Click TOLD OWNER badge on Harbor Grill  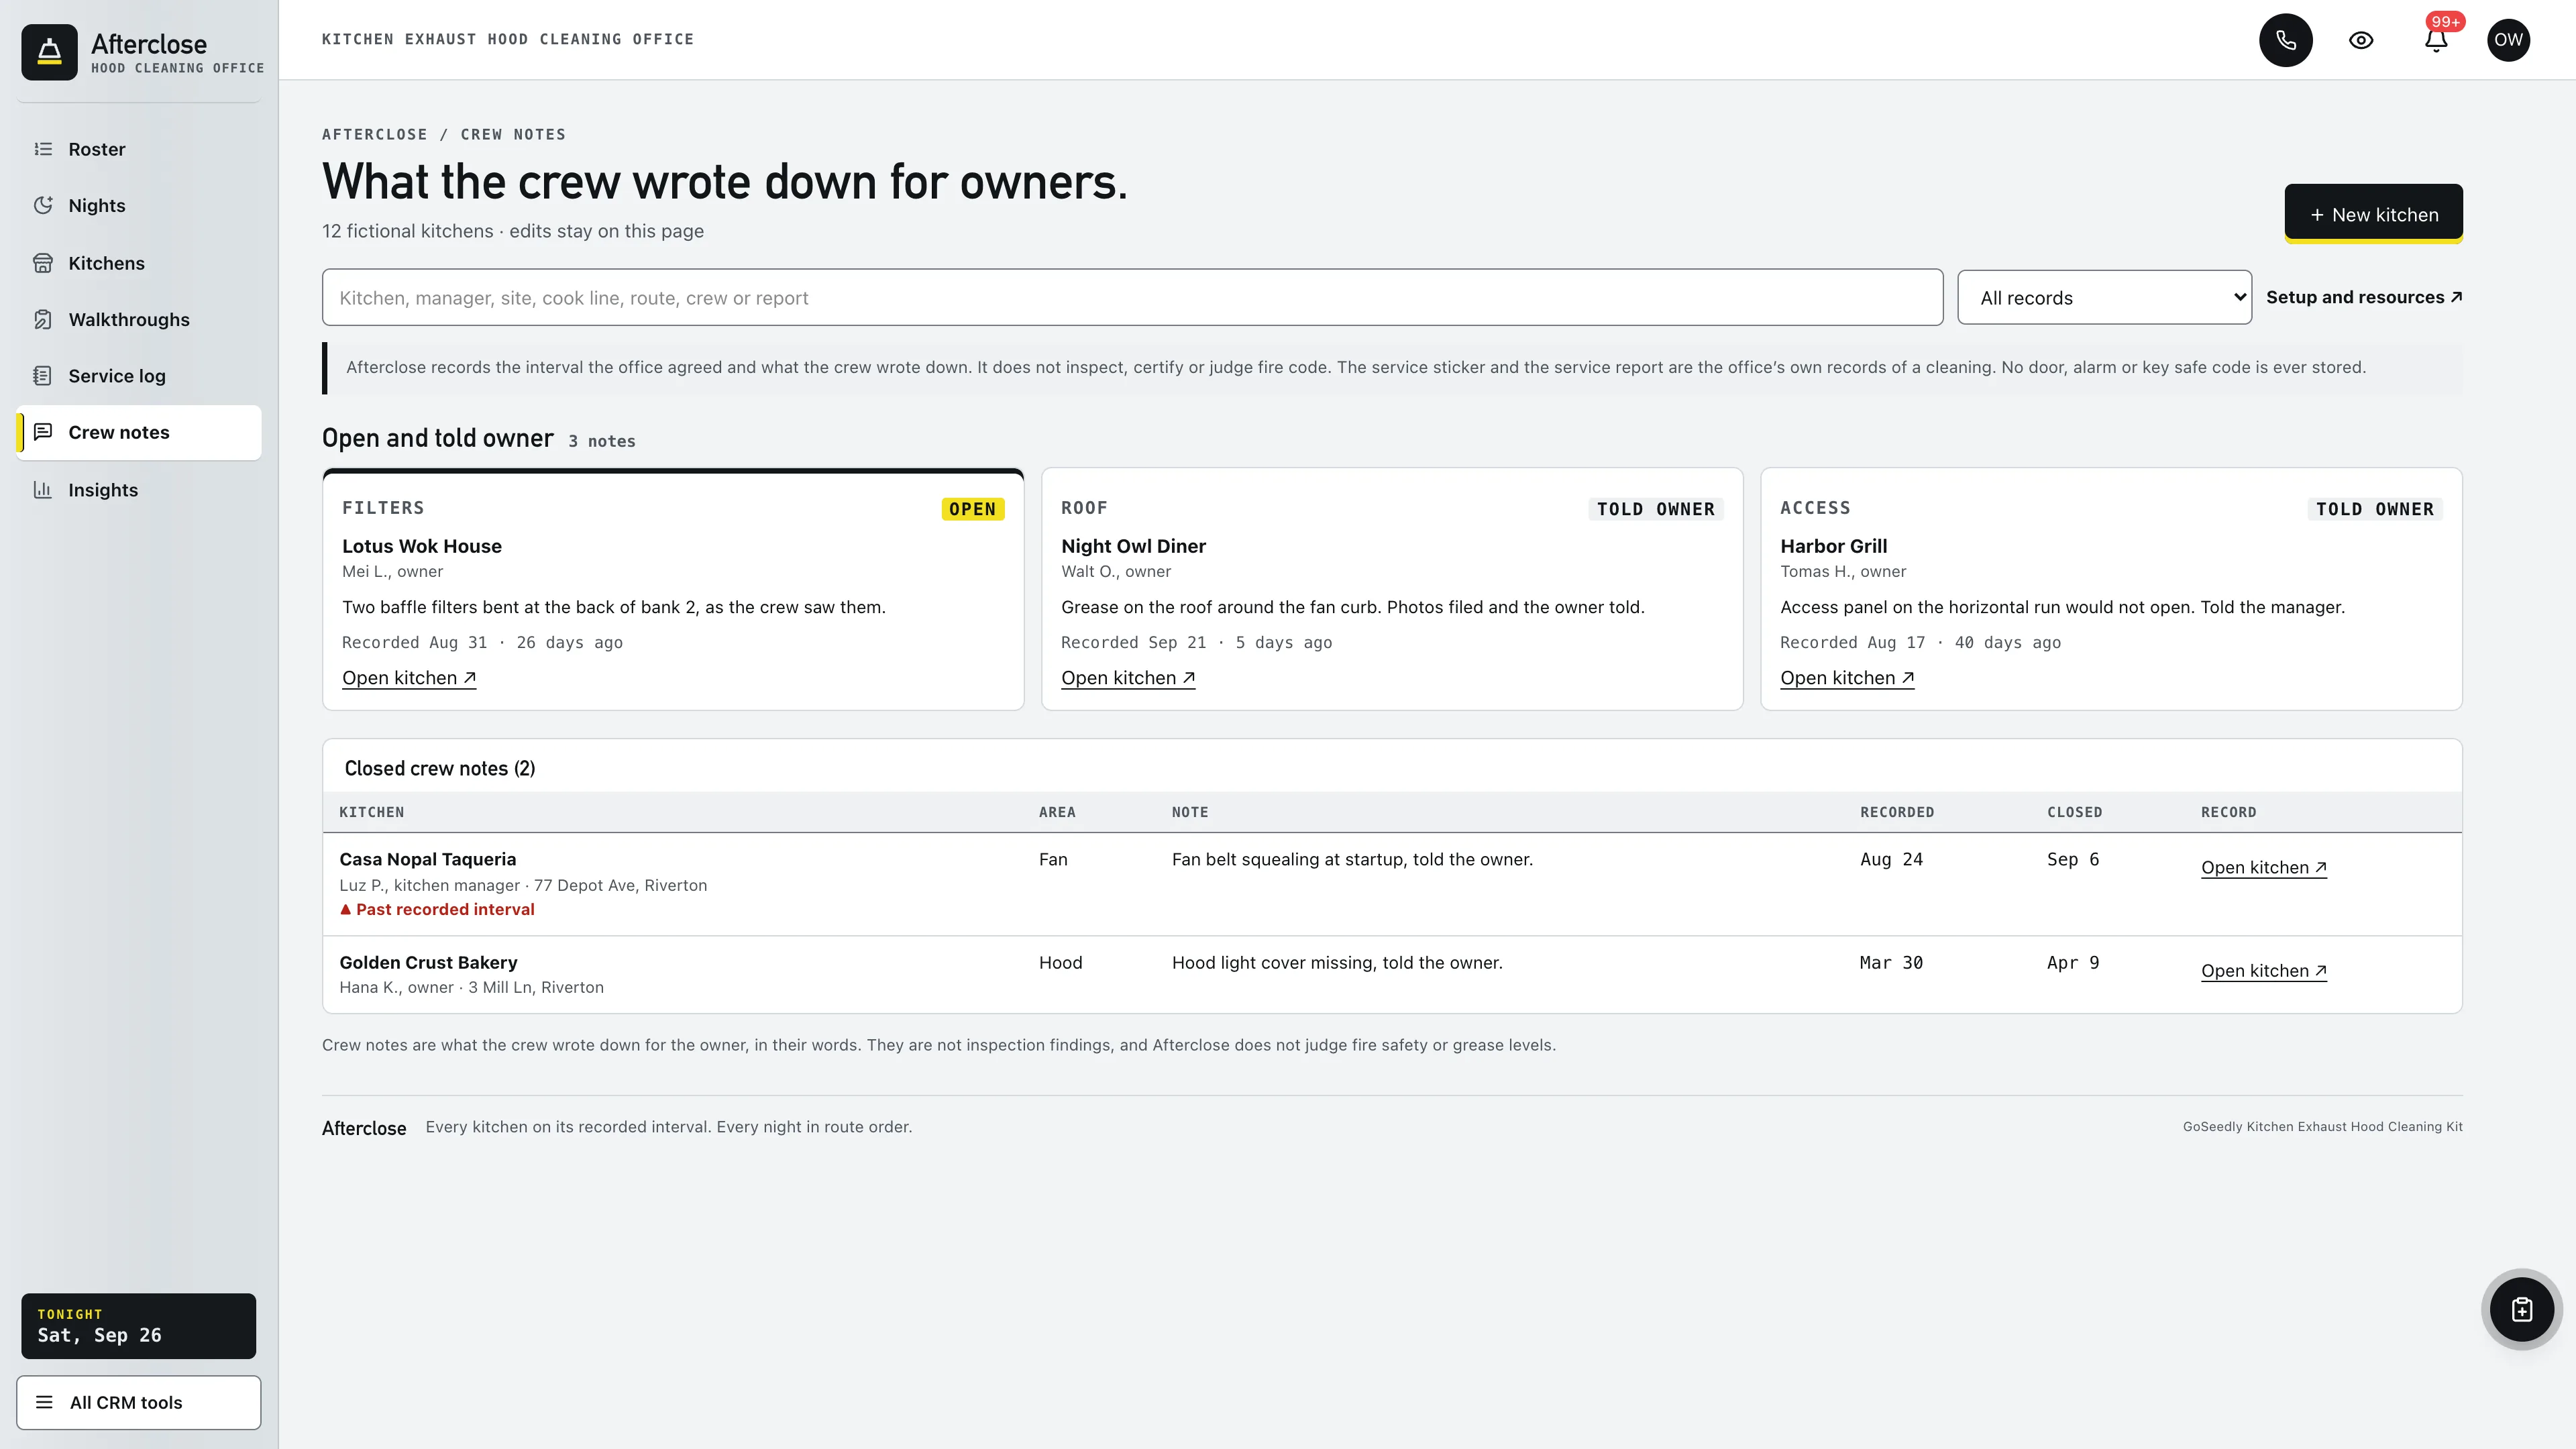pos(2374,509)
